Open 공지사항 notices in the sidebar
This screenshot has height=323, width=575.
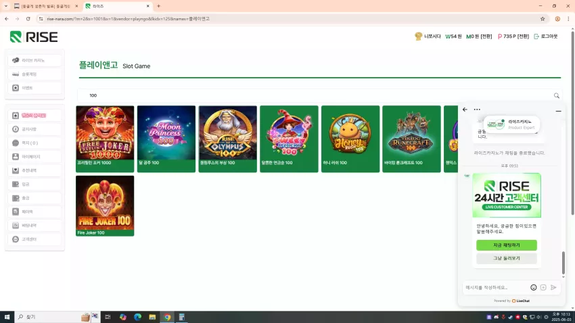tap(34, 129)
